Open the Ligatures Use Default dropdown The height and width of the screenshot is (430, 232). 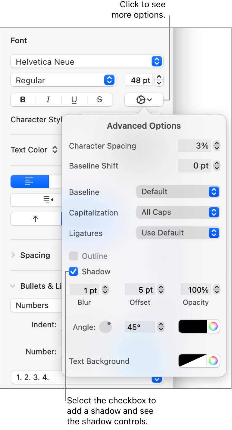pos(178,233)
